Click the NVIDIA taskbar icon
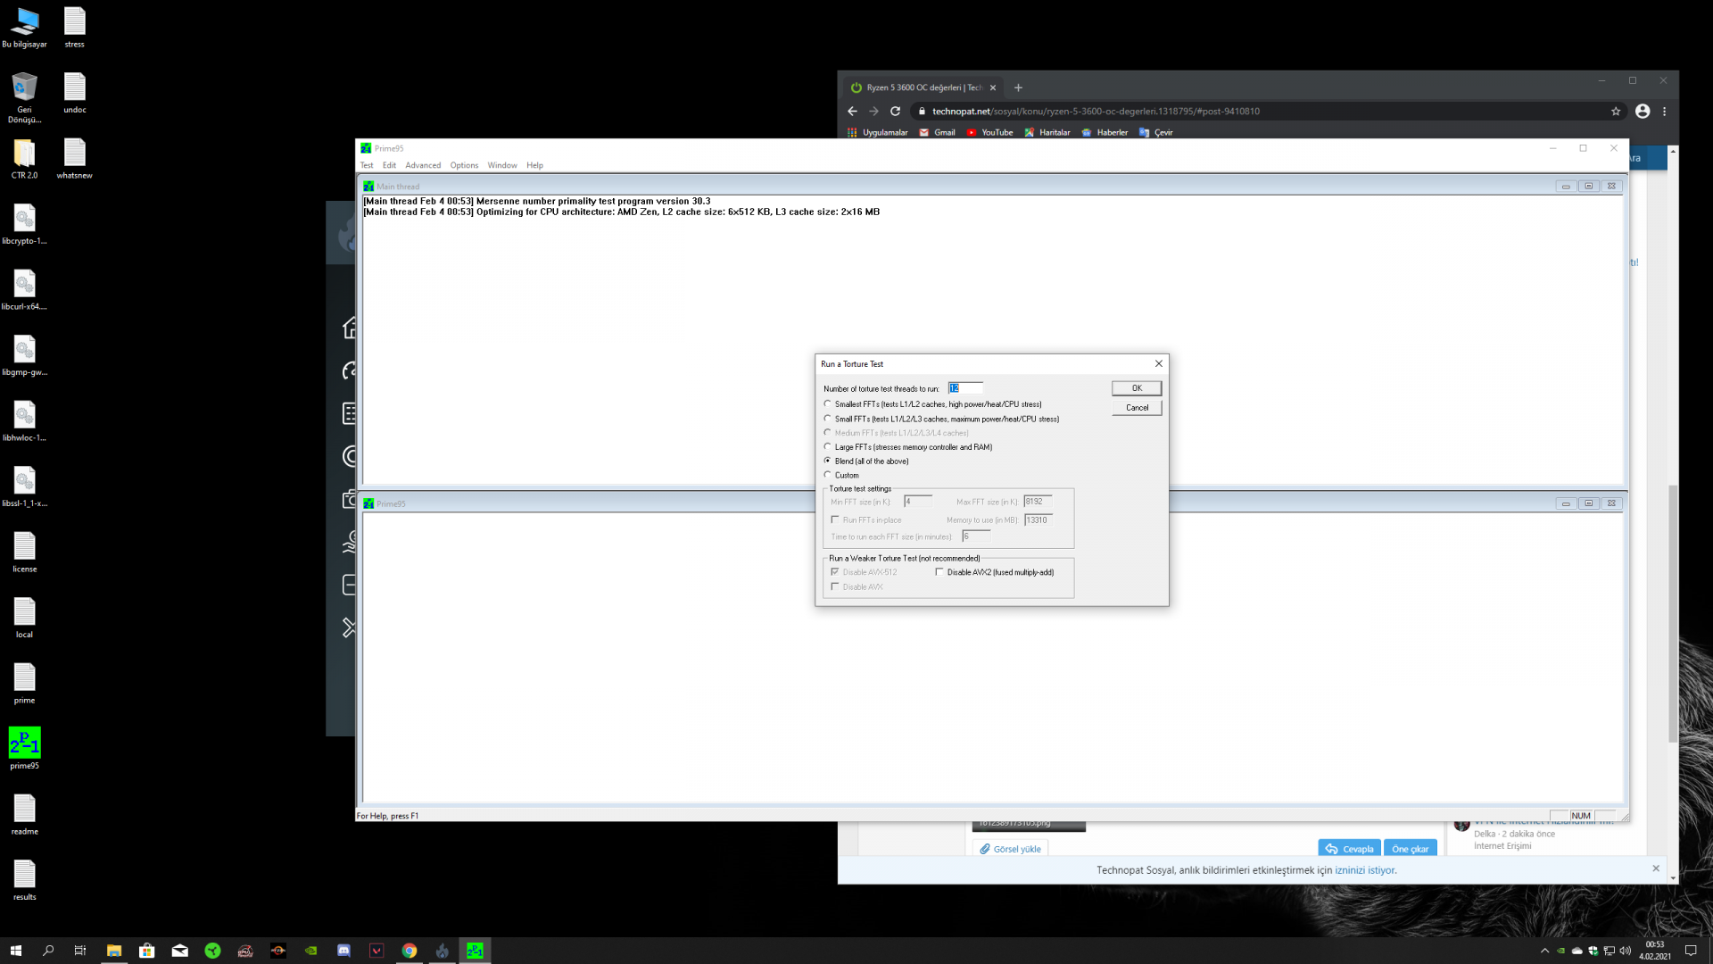Viewport: 1713px width, 964px height. pos(310,951)
